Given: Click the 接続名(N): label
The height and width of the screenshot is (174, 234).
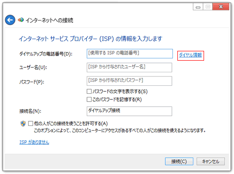Looking at the screenshot, I should click(30, 111).
